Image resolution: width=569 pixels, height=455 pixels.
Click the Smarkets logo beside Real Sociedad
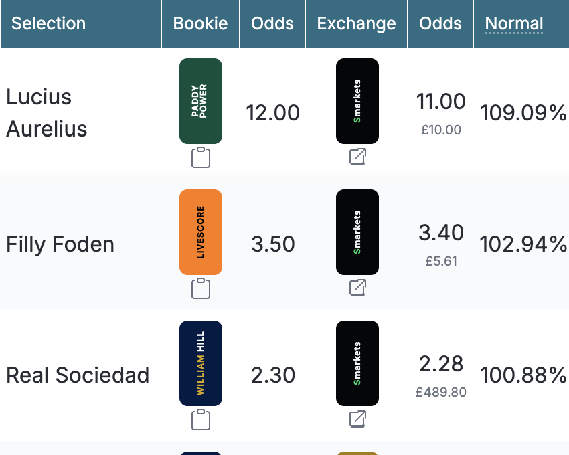(357, 363)
